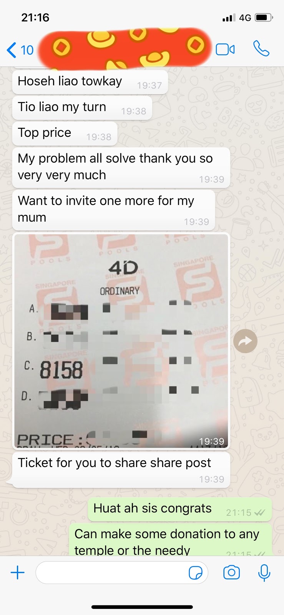The height and width of the screenshot is (615, 284).
Task: Start a video call with contact
Action: click(225, 50)
